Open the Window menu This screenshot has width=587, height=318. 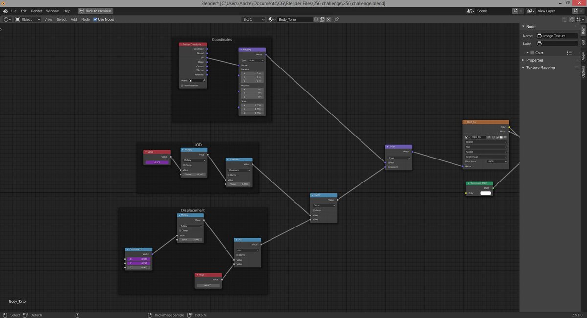pos(52,11)
